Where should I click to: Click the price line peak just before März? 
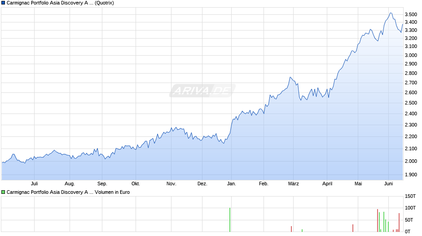pos(290,77)
